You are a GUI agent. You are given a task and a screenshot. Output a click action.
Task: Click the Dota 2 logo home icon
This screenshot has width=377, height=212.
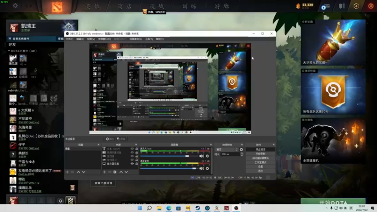(57, 7)
